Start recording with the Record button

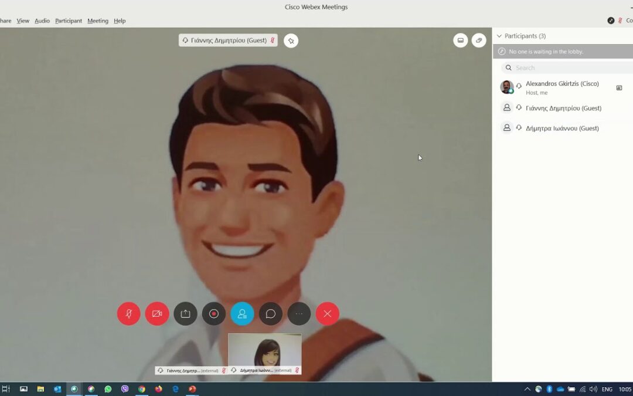tap(214, 314)
